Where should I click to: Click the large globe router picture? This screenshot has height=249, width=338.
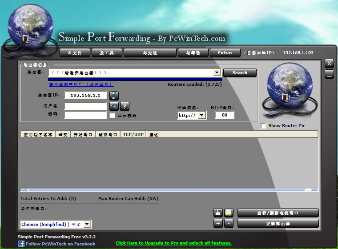(290, 91)
